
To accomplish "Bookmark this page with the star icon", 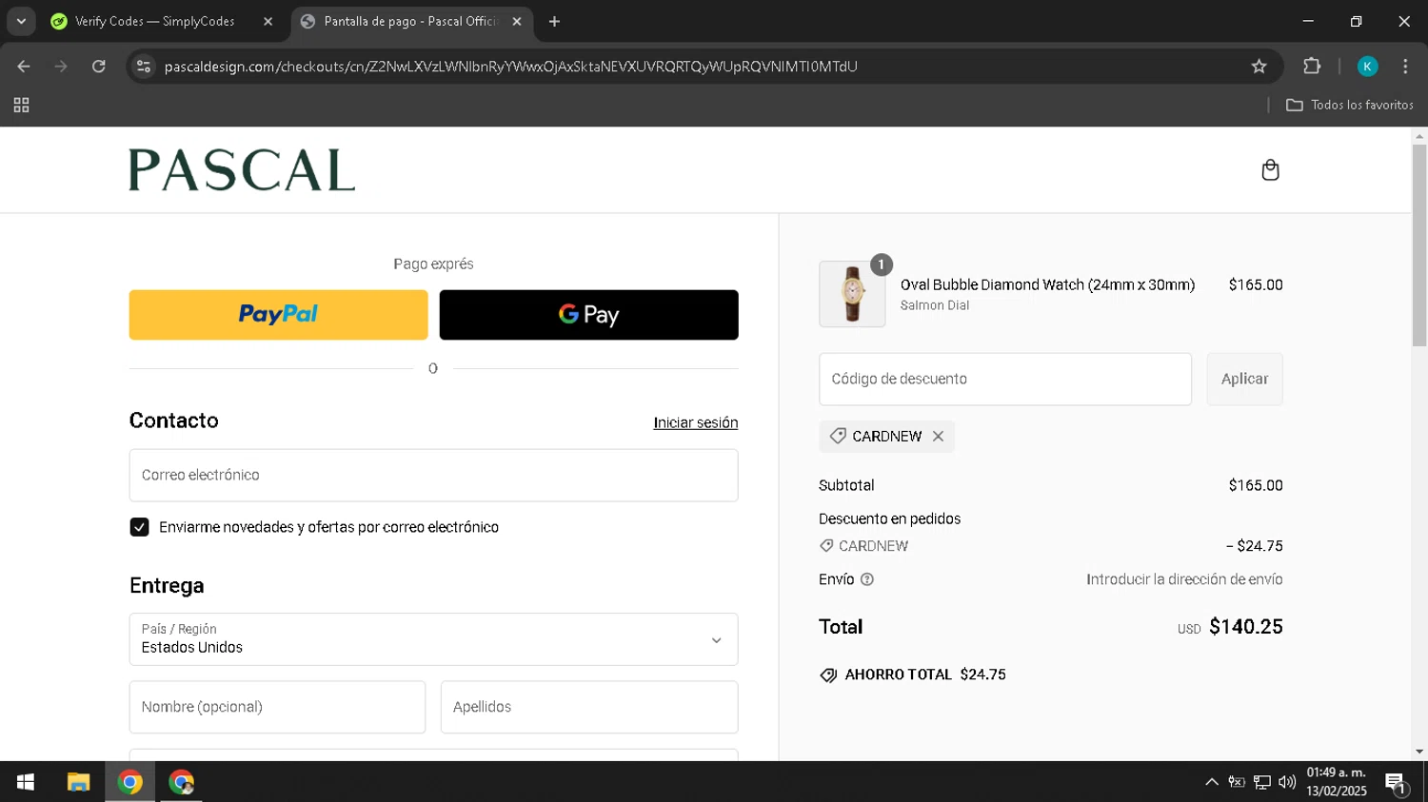I will click(x=1259, y=67).
